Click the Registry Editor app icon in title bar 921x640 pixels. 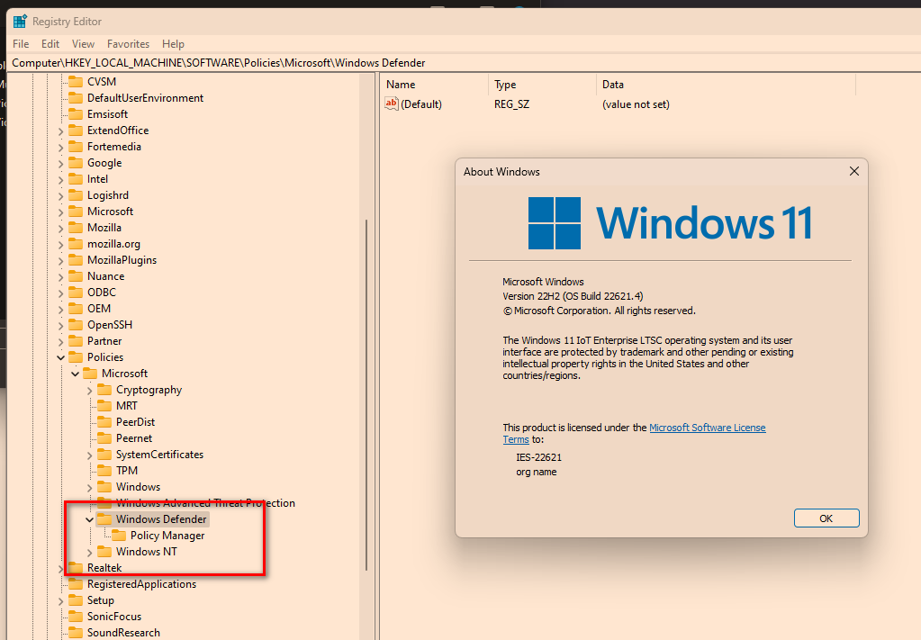[x=20, y=22]
